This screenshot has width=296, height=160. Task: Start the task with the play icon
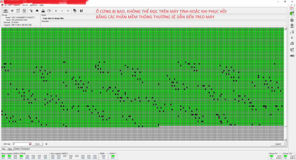coord(56,11)
